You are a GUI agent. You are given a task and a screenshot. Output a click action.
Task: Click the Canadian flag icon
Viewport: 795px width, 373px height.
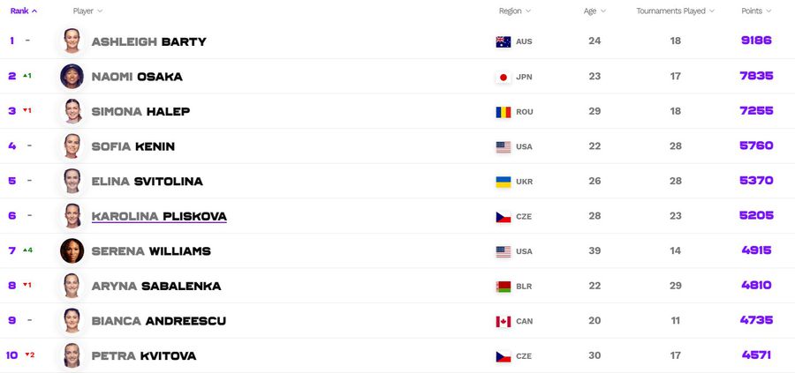point(503,321)
